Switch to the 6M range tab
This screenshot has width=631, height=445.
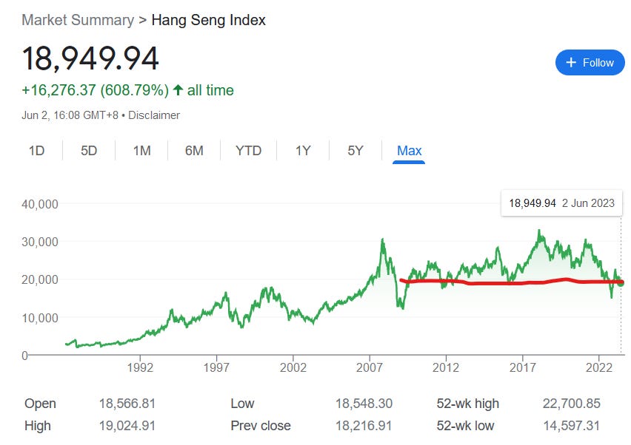point(194,151)
